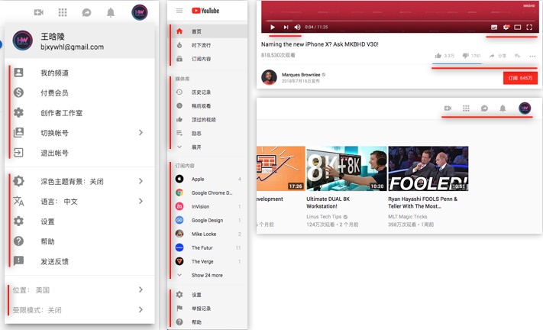
Task: Open messages icon above the video thumbnails
Action: coord(484,108)
